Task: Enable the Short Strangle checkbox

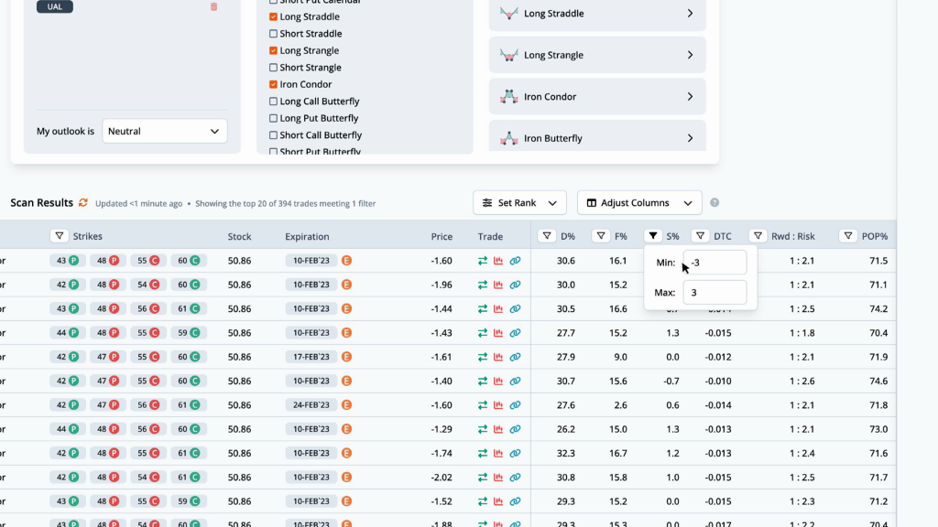Action: tap(274, 68)
